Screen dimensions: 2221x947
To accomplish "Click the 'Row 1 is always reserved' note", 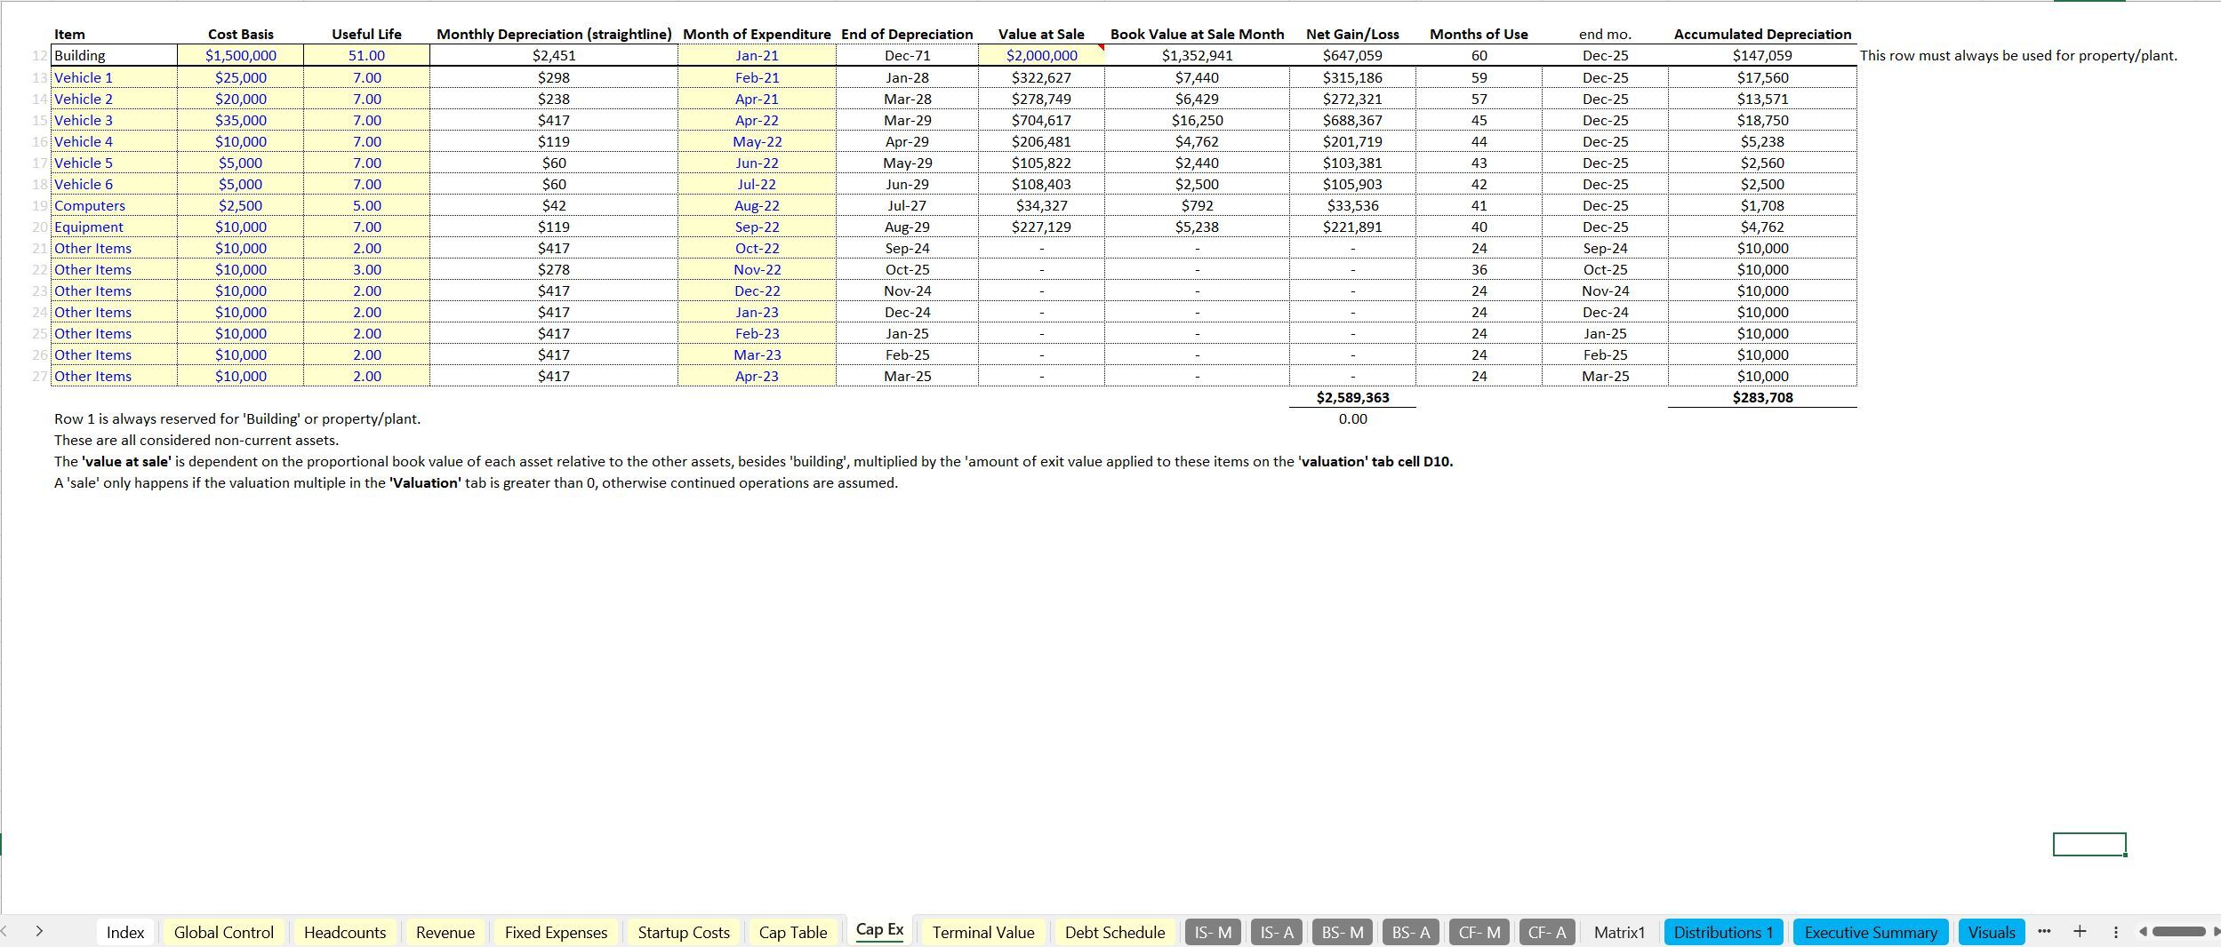I will click(237, 418).
